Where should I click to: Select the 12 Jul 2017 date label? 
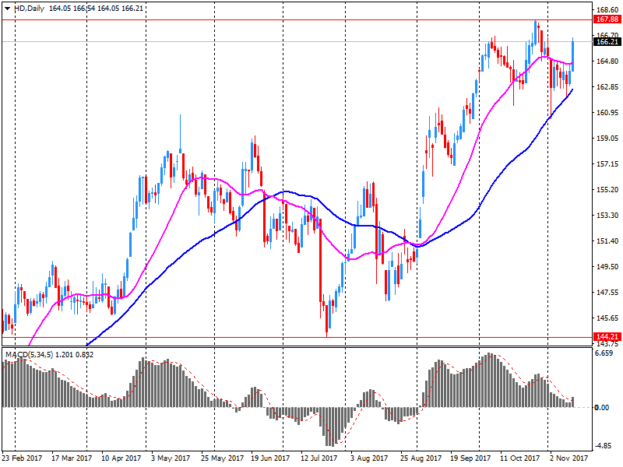(319, 458)
